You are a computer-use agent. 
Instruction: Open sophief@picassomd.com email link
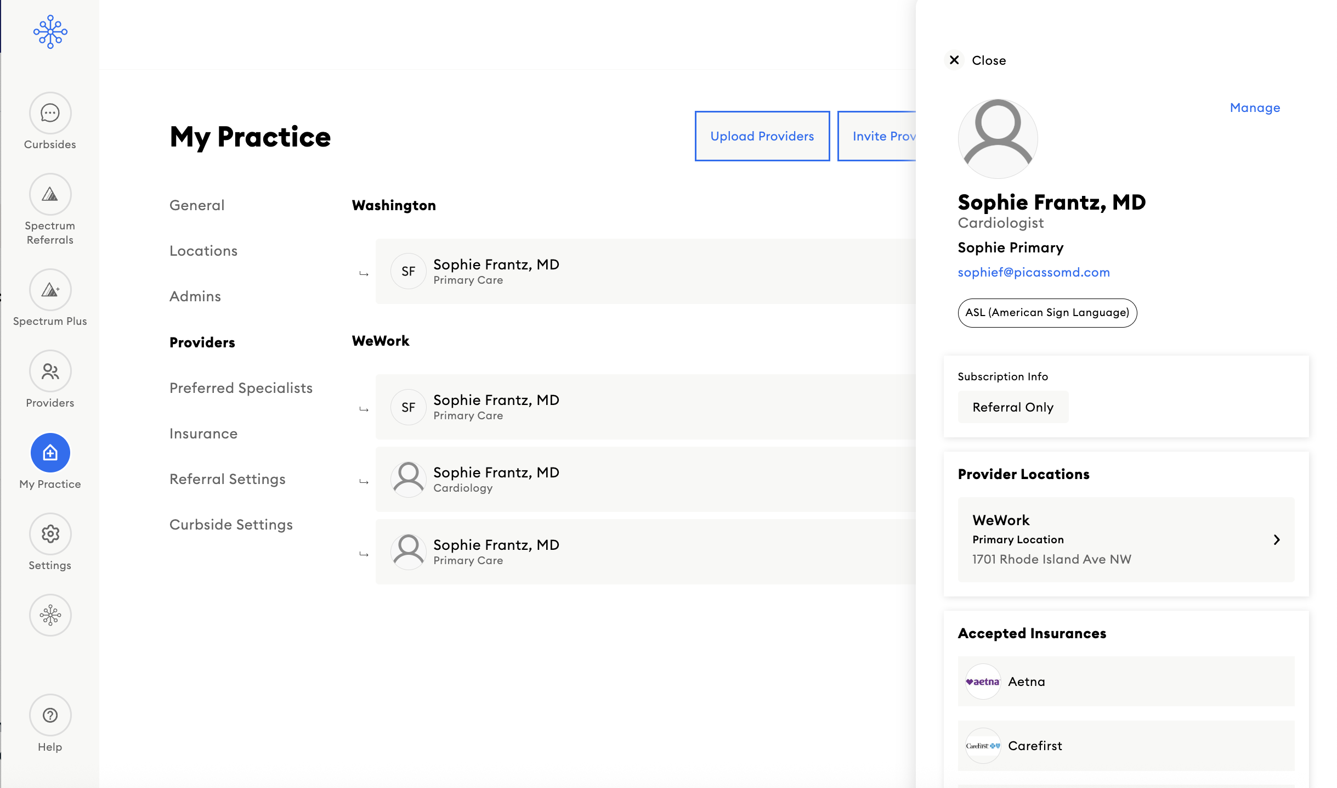point(1033,272)
